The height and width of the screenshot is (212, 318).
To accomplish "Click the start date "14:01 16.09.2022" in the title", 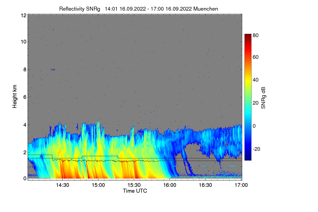I will click(x=125, y=9).
